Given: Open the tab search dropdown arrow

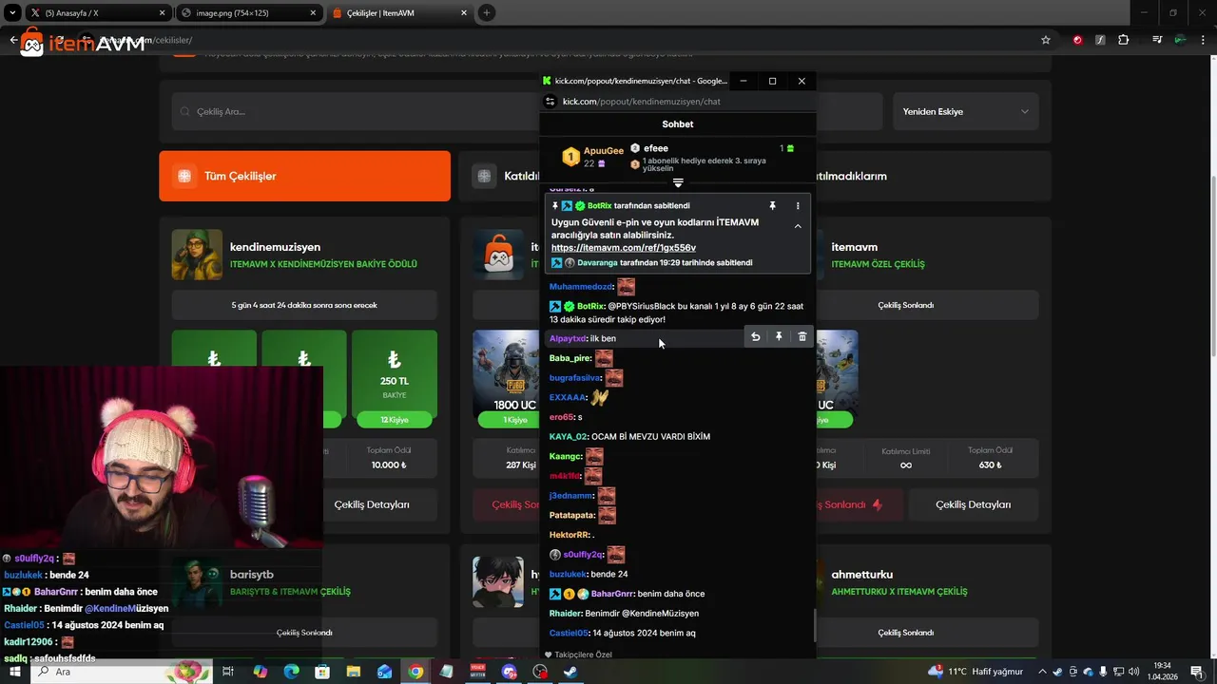Looking at the screenshot, I should [x=11, y=13].
